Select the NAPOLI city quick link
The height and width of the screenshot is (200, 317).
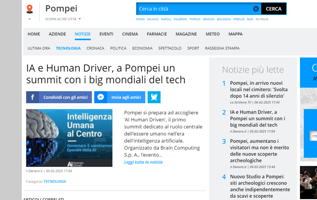click(166, 19)
